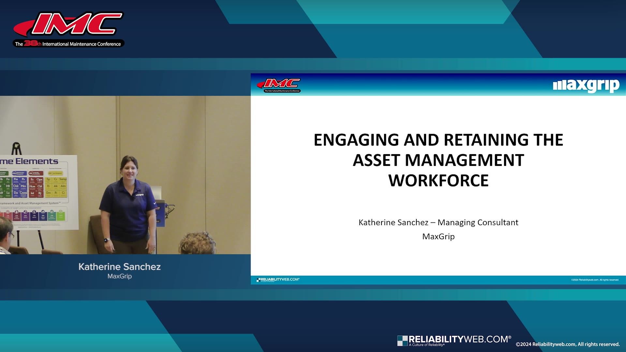Select the 'Pm' blue tile on the Elements poster
This screenshot has width=626, height=352.
pos(16,179)
